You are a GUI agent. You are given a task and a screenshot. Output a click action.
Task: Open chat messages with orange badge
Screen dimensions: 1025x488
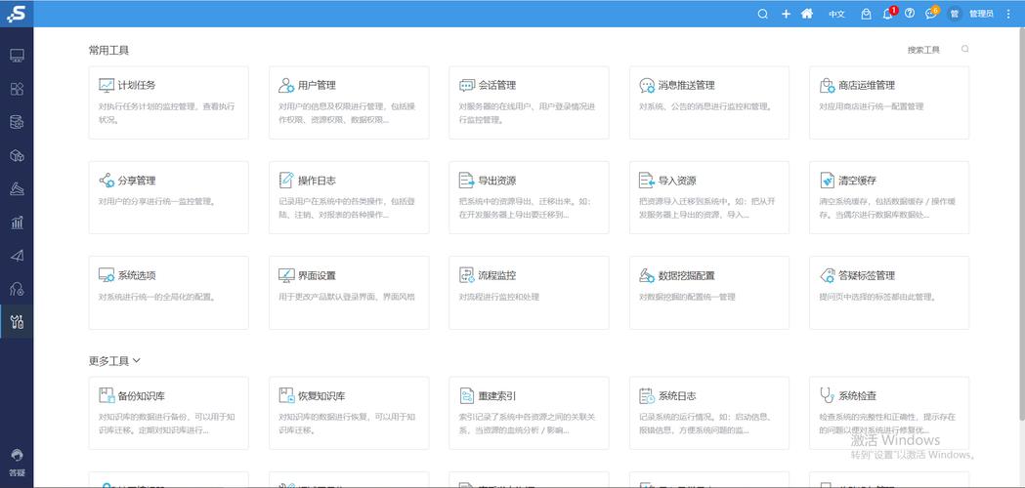coord(931,13)
